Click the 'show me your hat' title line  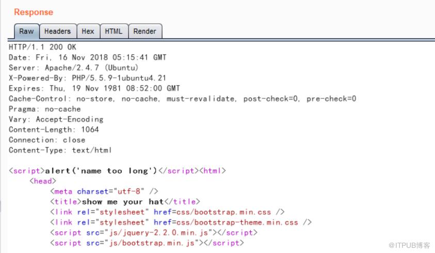pos(125,201)
